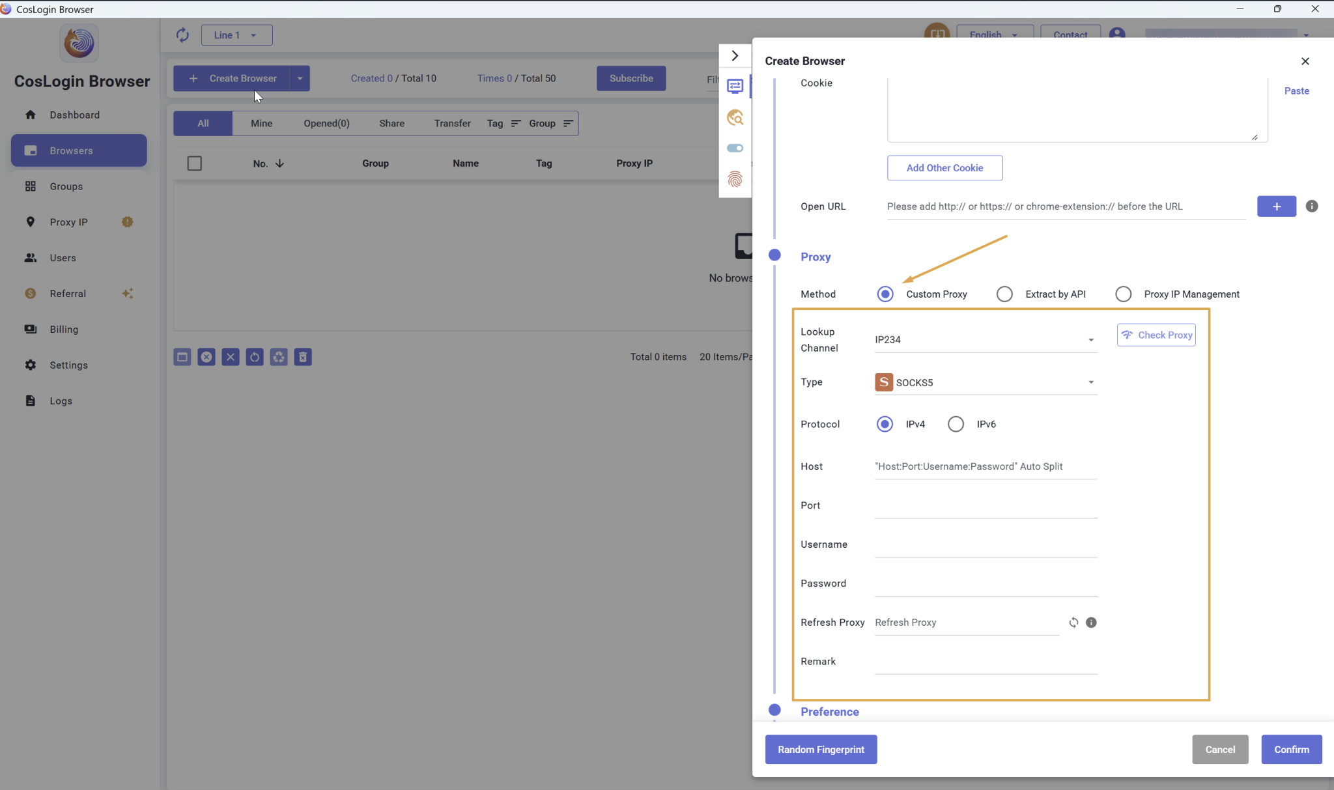Click the fingerprint icon in side strip
The height and width of the screenshot is (790, 1334).
[735, 179]
